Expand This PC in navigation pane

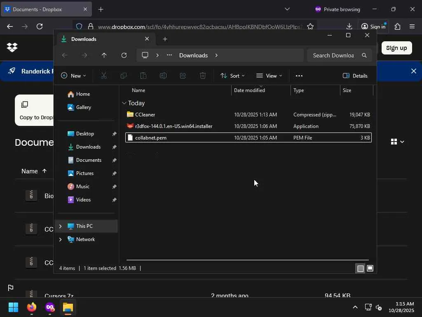click(60, 226)
